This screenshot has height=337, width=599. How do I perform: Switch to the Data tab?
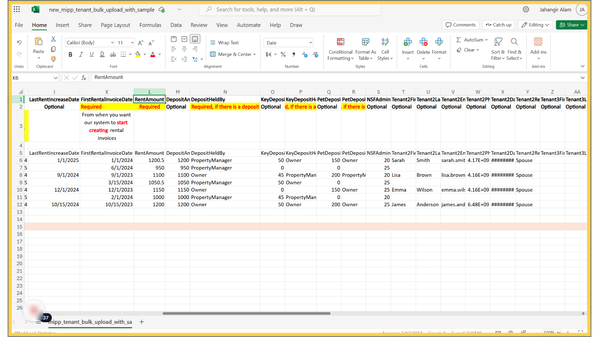click(x=176, y=25)
